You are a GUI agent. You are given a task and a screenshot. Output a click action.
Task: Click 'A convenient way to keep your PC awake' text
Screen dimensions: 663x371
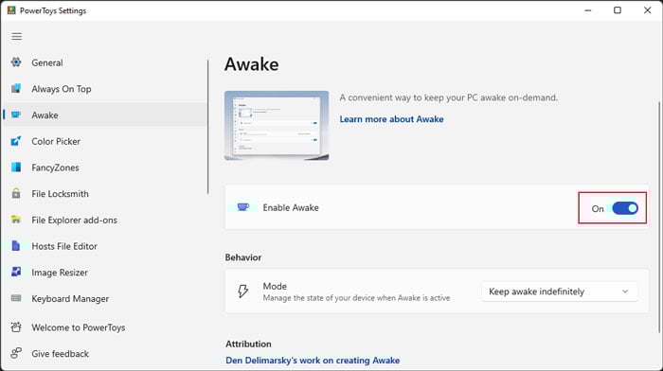[449, 97]
